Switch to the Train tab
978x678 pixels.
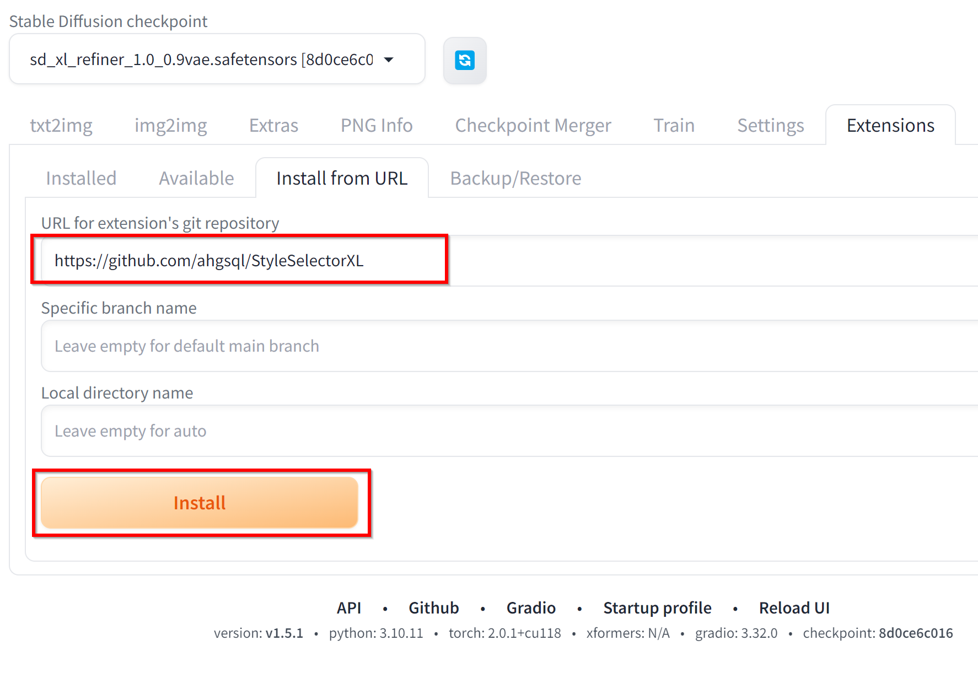[674, 126]
